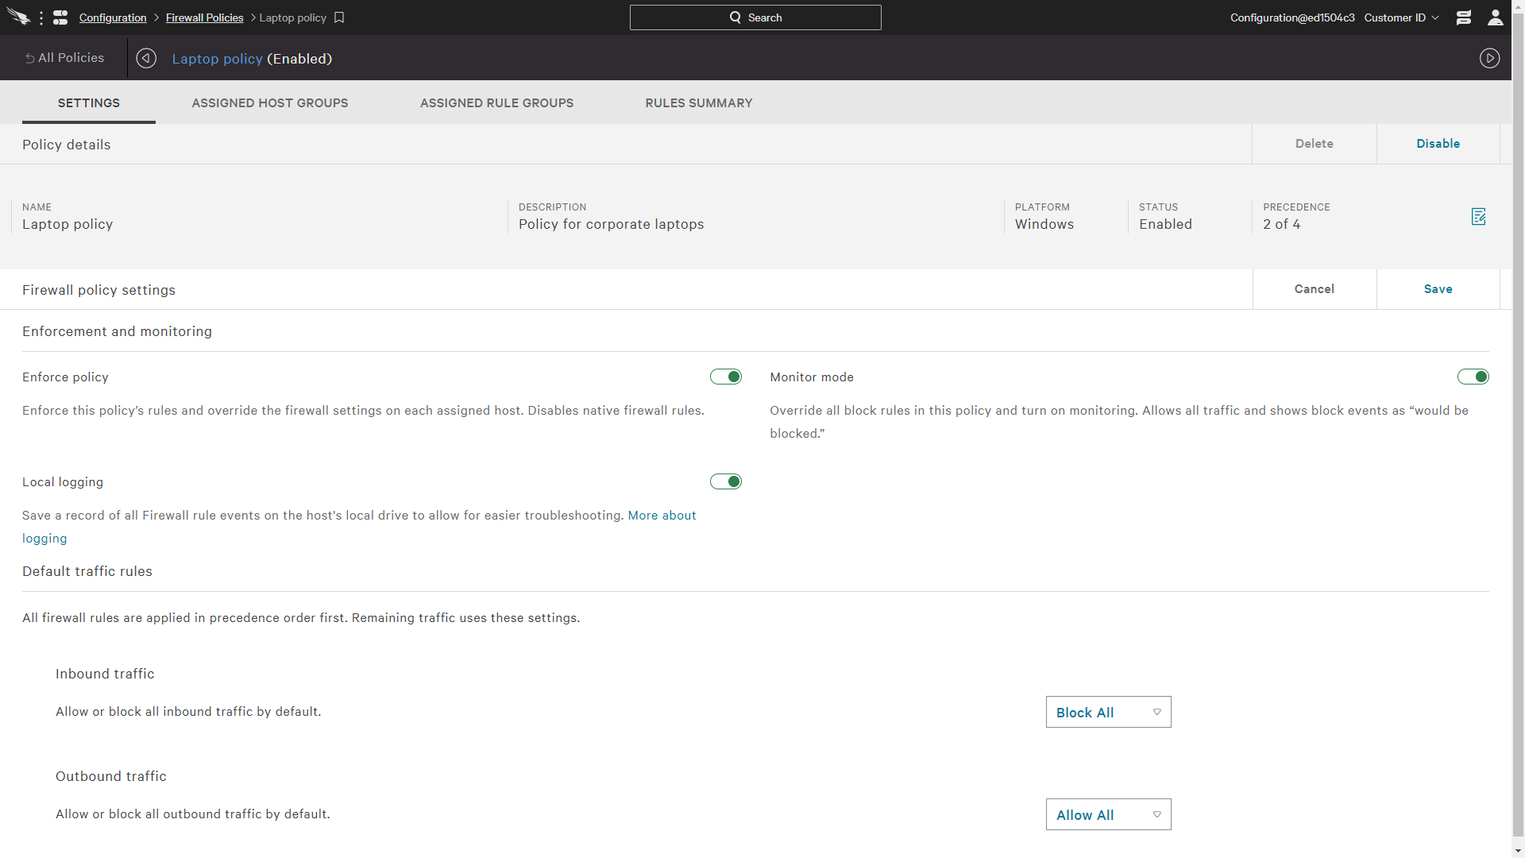Screen dimensions: 1525x858
Task: Click the CrowdStrike falcon logo icon
Action: 18,17
